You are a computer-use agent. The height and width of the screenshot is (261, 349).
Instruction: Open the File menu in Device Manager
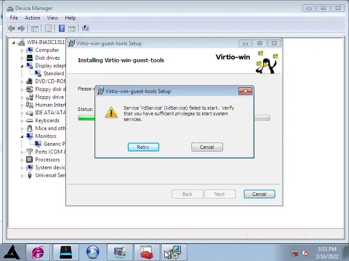pos(14,18)
